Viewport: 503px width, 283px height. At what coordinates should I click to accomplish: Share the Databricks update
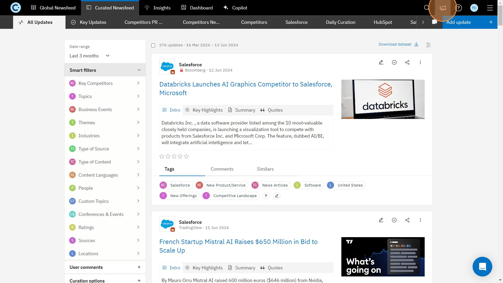tap(407, 62)
